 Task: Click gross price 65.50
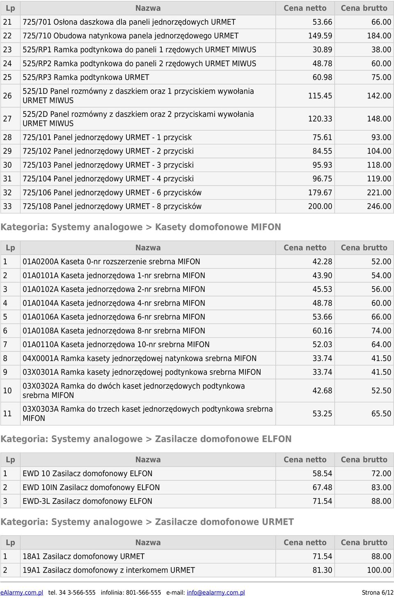click(x=381, y=414)
